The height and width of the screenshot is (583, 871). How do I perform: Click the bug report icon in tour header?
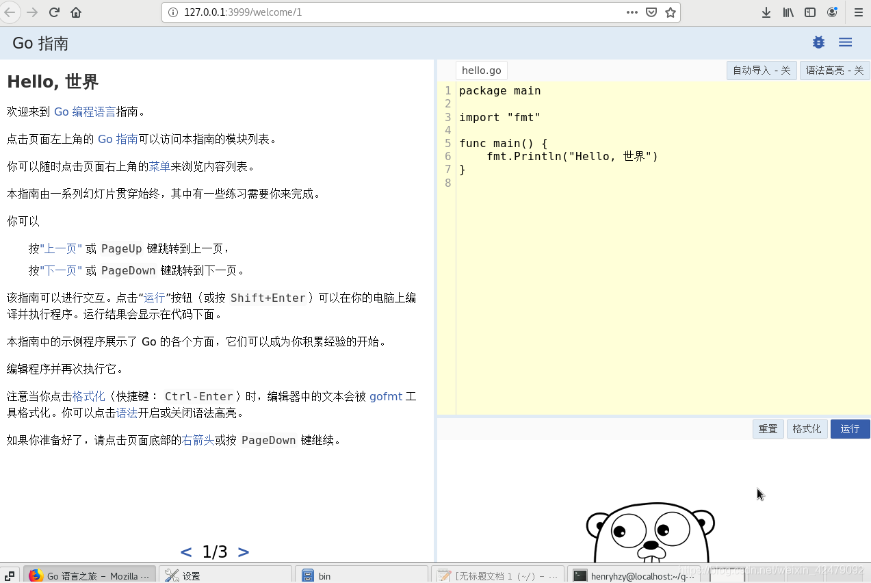click(818, 42)
